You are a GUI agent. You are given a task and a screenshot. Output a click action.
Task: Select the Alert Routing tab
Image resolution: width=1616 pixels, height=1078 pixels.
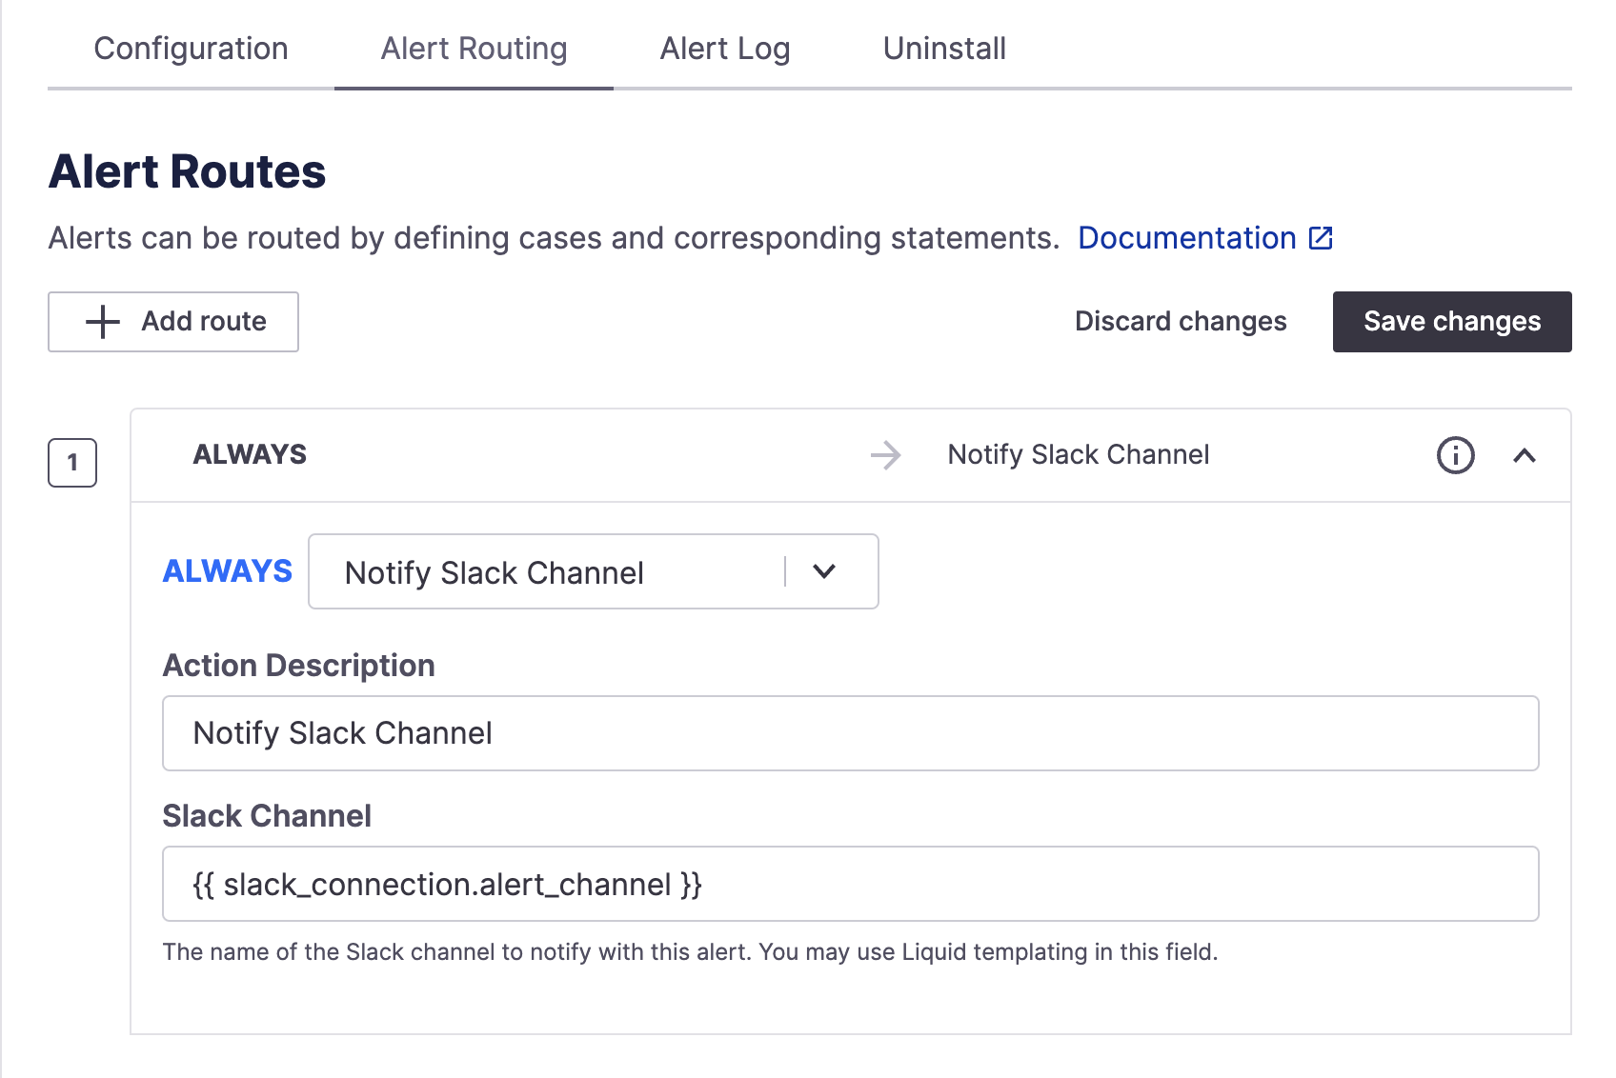tap(474, 49)
